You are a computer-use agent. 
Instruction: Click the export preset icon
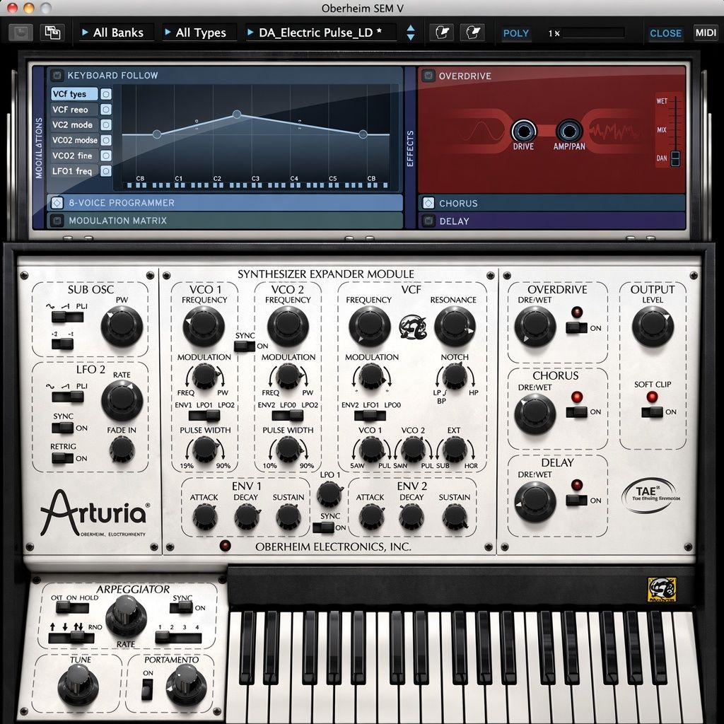click(x=473, y=33)
